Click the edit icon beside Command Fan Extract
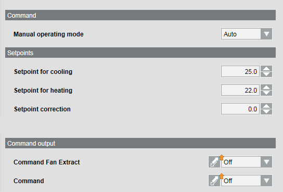This screenshot has width=283, height=192. pyautogui.click(x=214, y=162)
